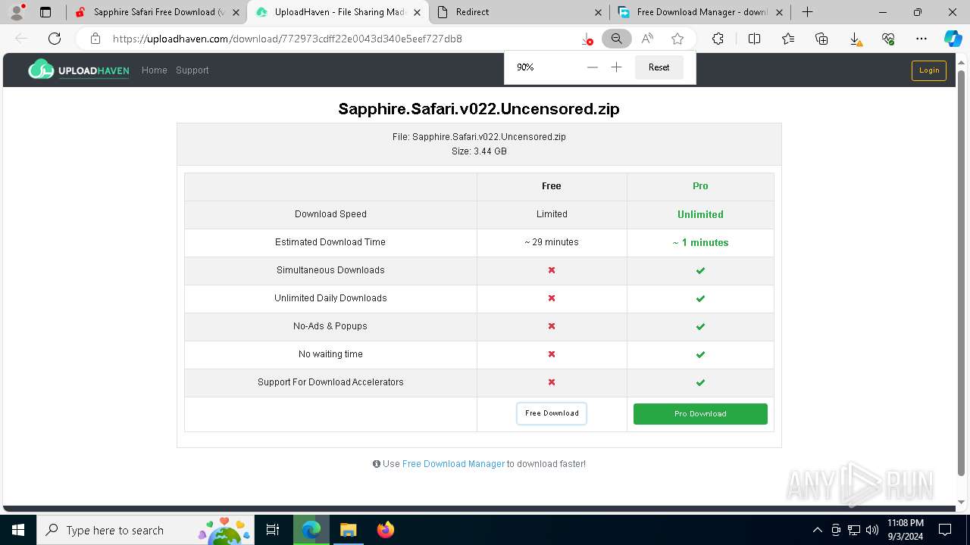Click the 'No-Ads & Popups' row label
This screenshot has width=970, height=545.
[330, 326]
